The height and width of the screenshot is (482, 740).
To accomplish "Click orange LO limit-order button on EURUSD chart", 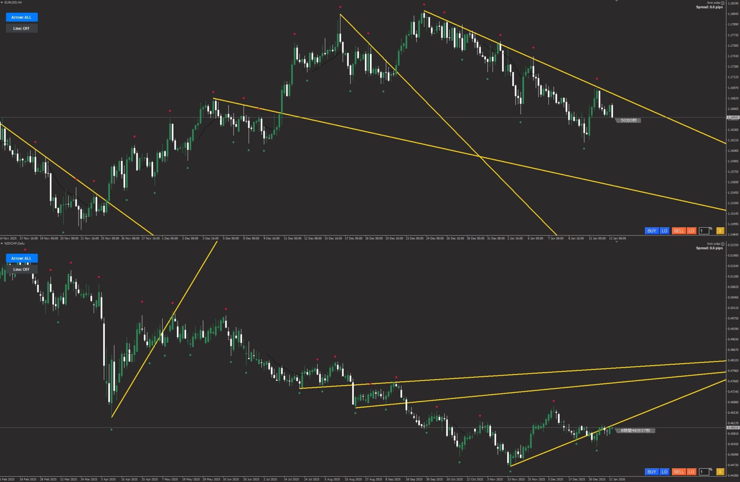I will 691,231.
